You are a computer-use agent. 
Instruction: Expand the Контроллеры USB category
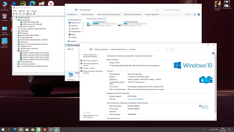point(16,38)
